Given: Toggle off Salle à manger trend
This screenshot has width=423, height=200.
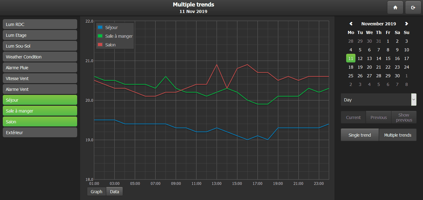Looking at the screenshot, I should point(40,111).
